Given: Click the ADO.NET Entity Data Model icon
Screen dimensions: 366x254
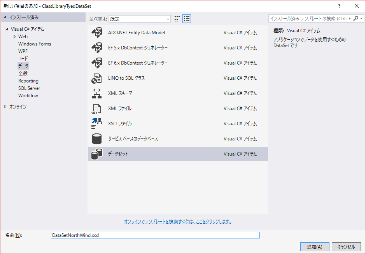Looking at the screenshot, I should pyautogui.click(x=96, y=33).
